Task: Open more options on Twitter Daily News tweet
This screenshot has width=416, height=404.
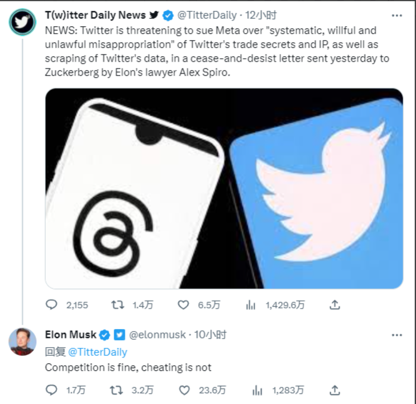Action: [397, 16]
